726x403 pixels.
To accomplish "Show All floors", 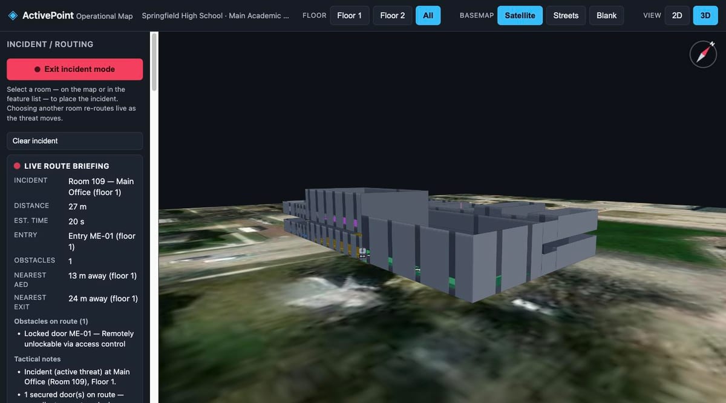I will 428,16.
